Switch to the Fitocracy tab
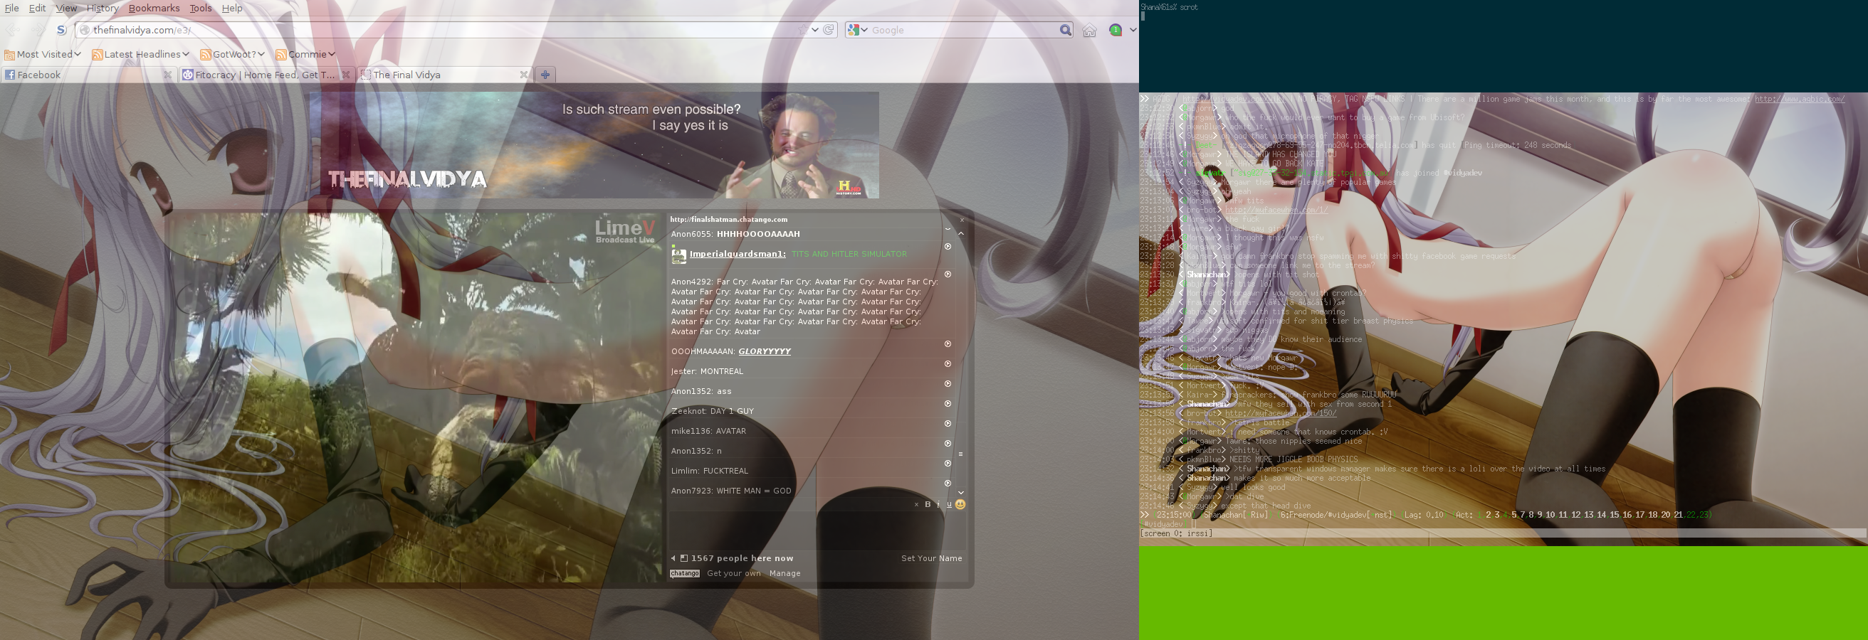Viewport: 1868px width, 640px height. [x=265, y=75]
